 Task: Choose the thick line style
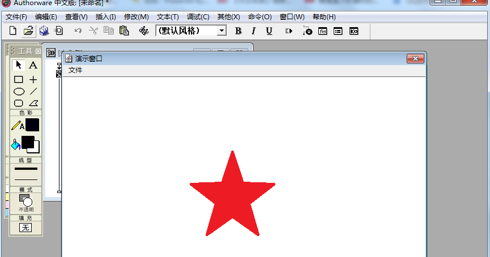[26, 169]
